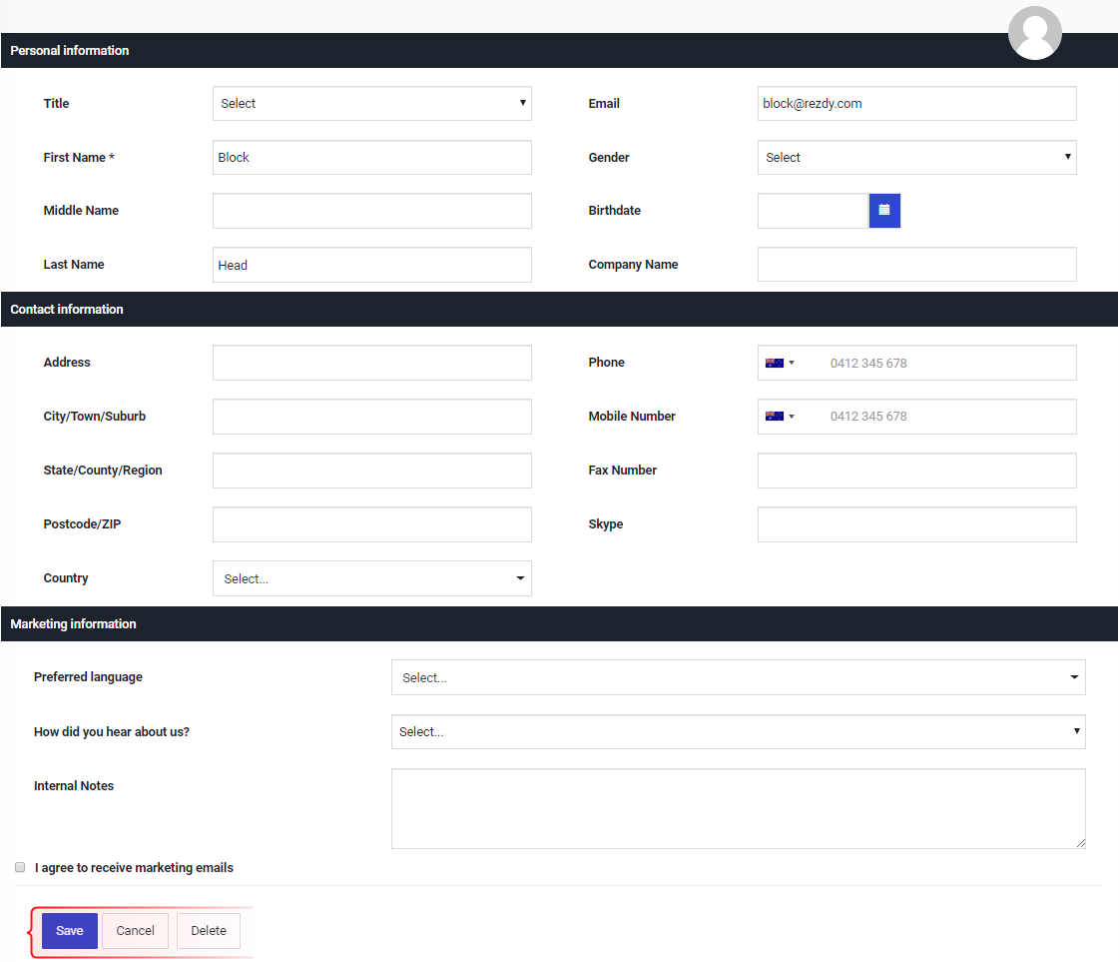Click the Email field with block@rezdy.com

click(x=916, y=104)
